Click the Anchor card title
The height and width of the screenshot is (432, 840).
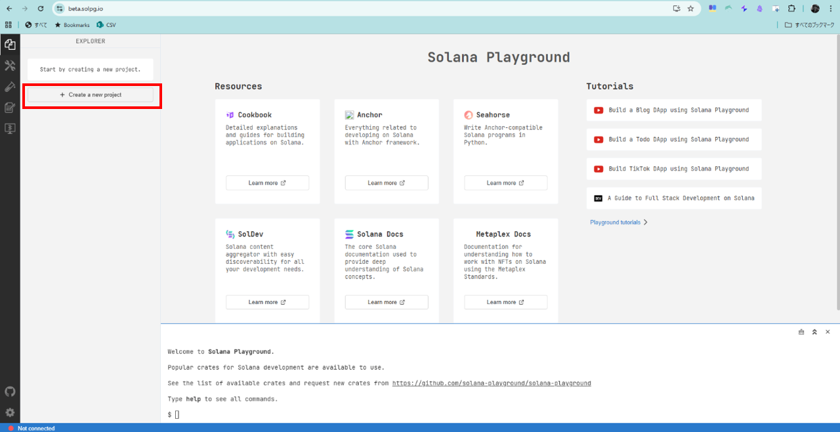point(369,115)
